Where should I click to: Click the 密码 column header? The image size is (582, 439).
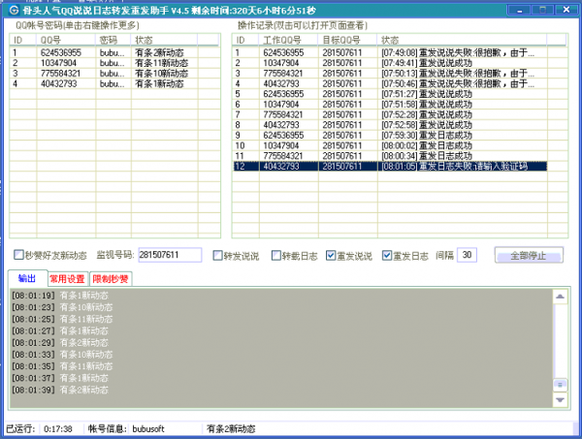(x=113, y=40)
